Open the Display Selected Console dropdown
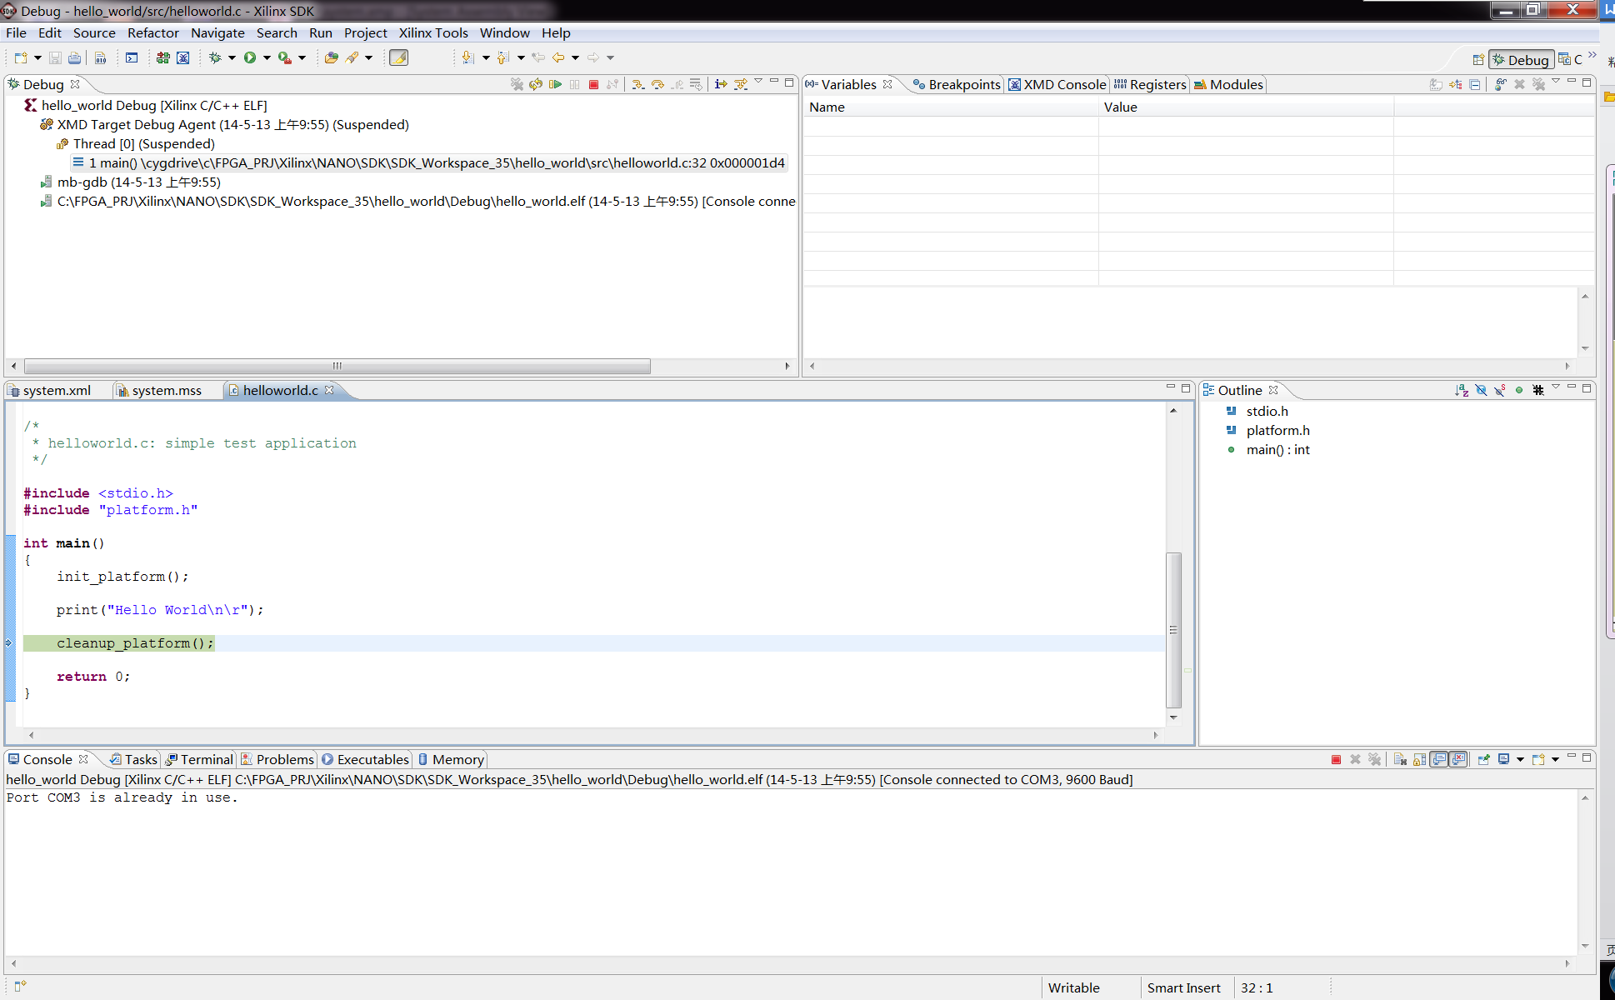Viewport: 1615px width, 1000px height. tap(1520, 759)
